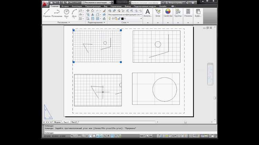Click the Explode tool icon

(104, 15)
